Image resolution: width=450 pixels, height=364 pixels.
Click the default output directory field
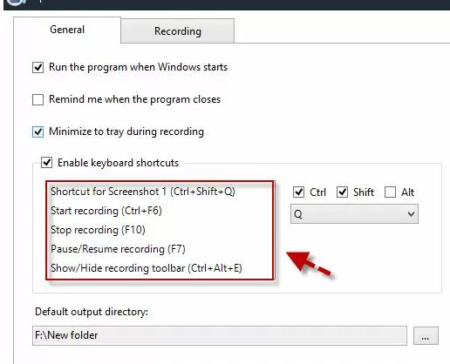click(220, 335)
